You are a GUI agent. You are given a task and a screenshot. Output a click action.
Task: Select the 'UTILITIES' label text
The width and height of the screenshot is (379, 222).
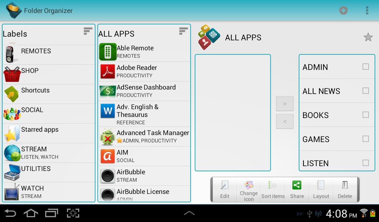(36, 169)
